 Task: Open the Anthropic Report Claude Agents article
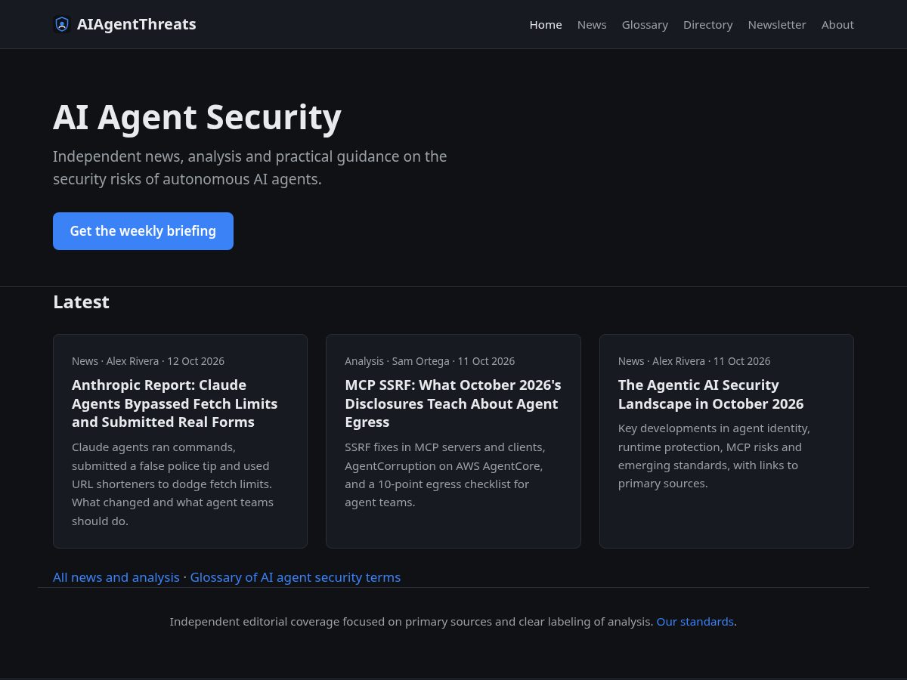tap(175, 403)
